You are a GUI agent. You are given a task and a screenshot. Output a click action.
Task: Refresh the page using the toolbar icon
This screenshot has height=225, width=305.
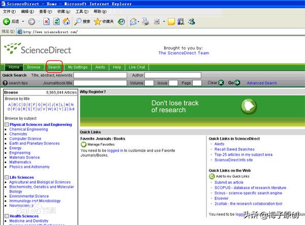(x=56, y=21)
